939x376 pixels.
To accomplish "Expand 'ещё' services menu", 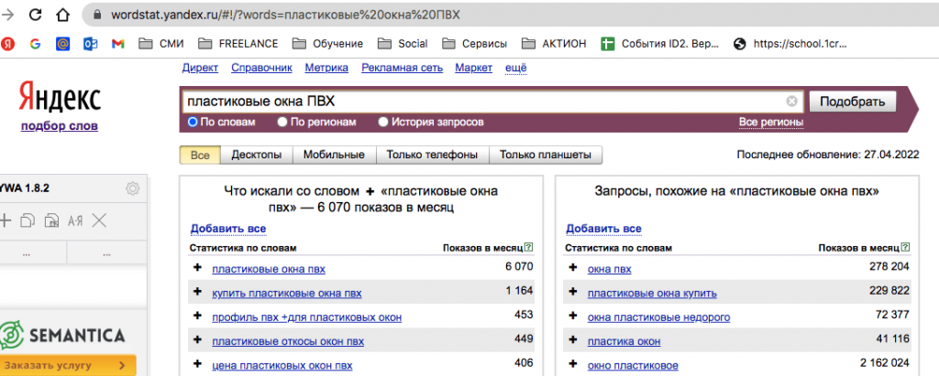I will (x=516, y=68).
